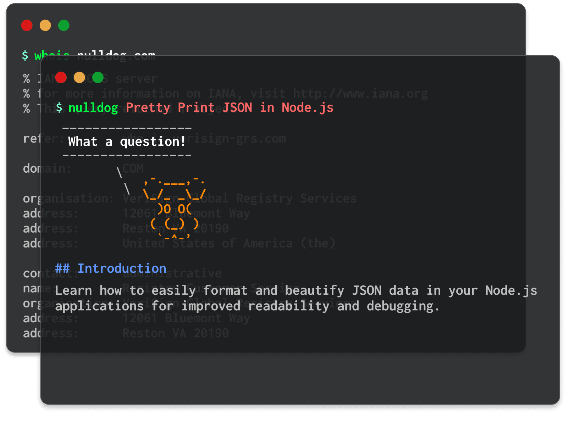
Task: Minimize the back whois terminal window
Action: coord(45,26)
